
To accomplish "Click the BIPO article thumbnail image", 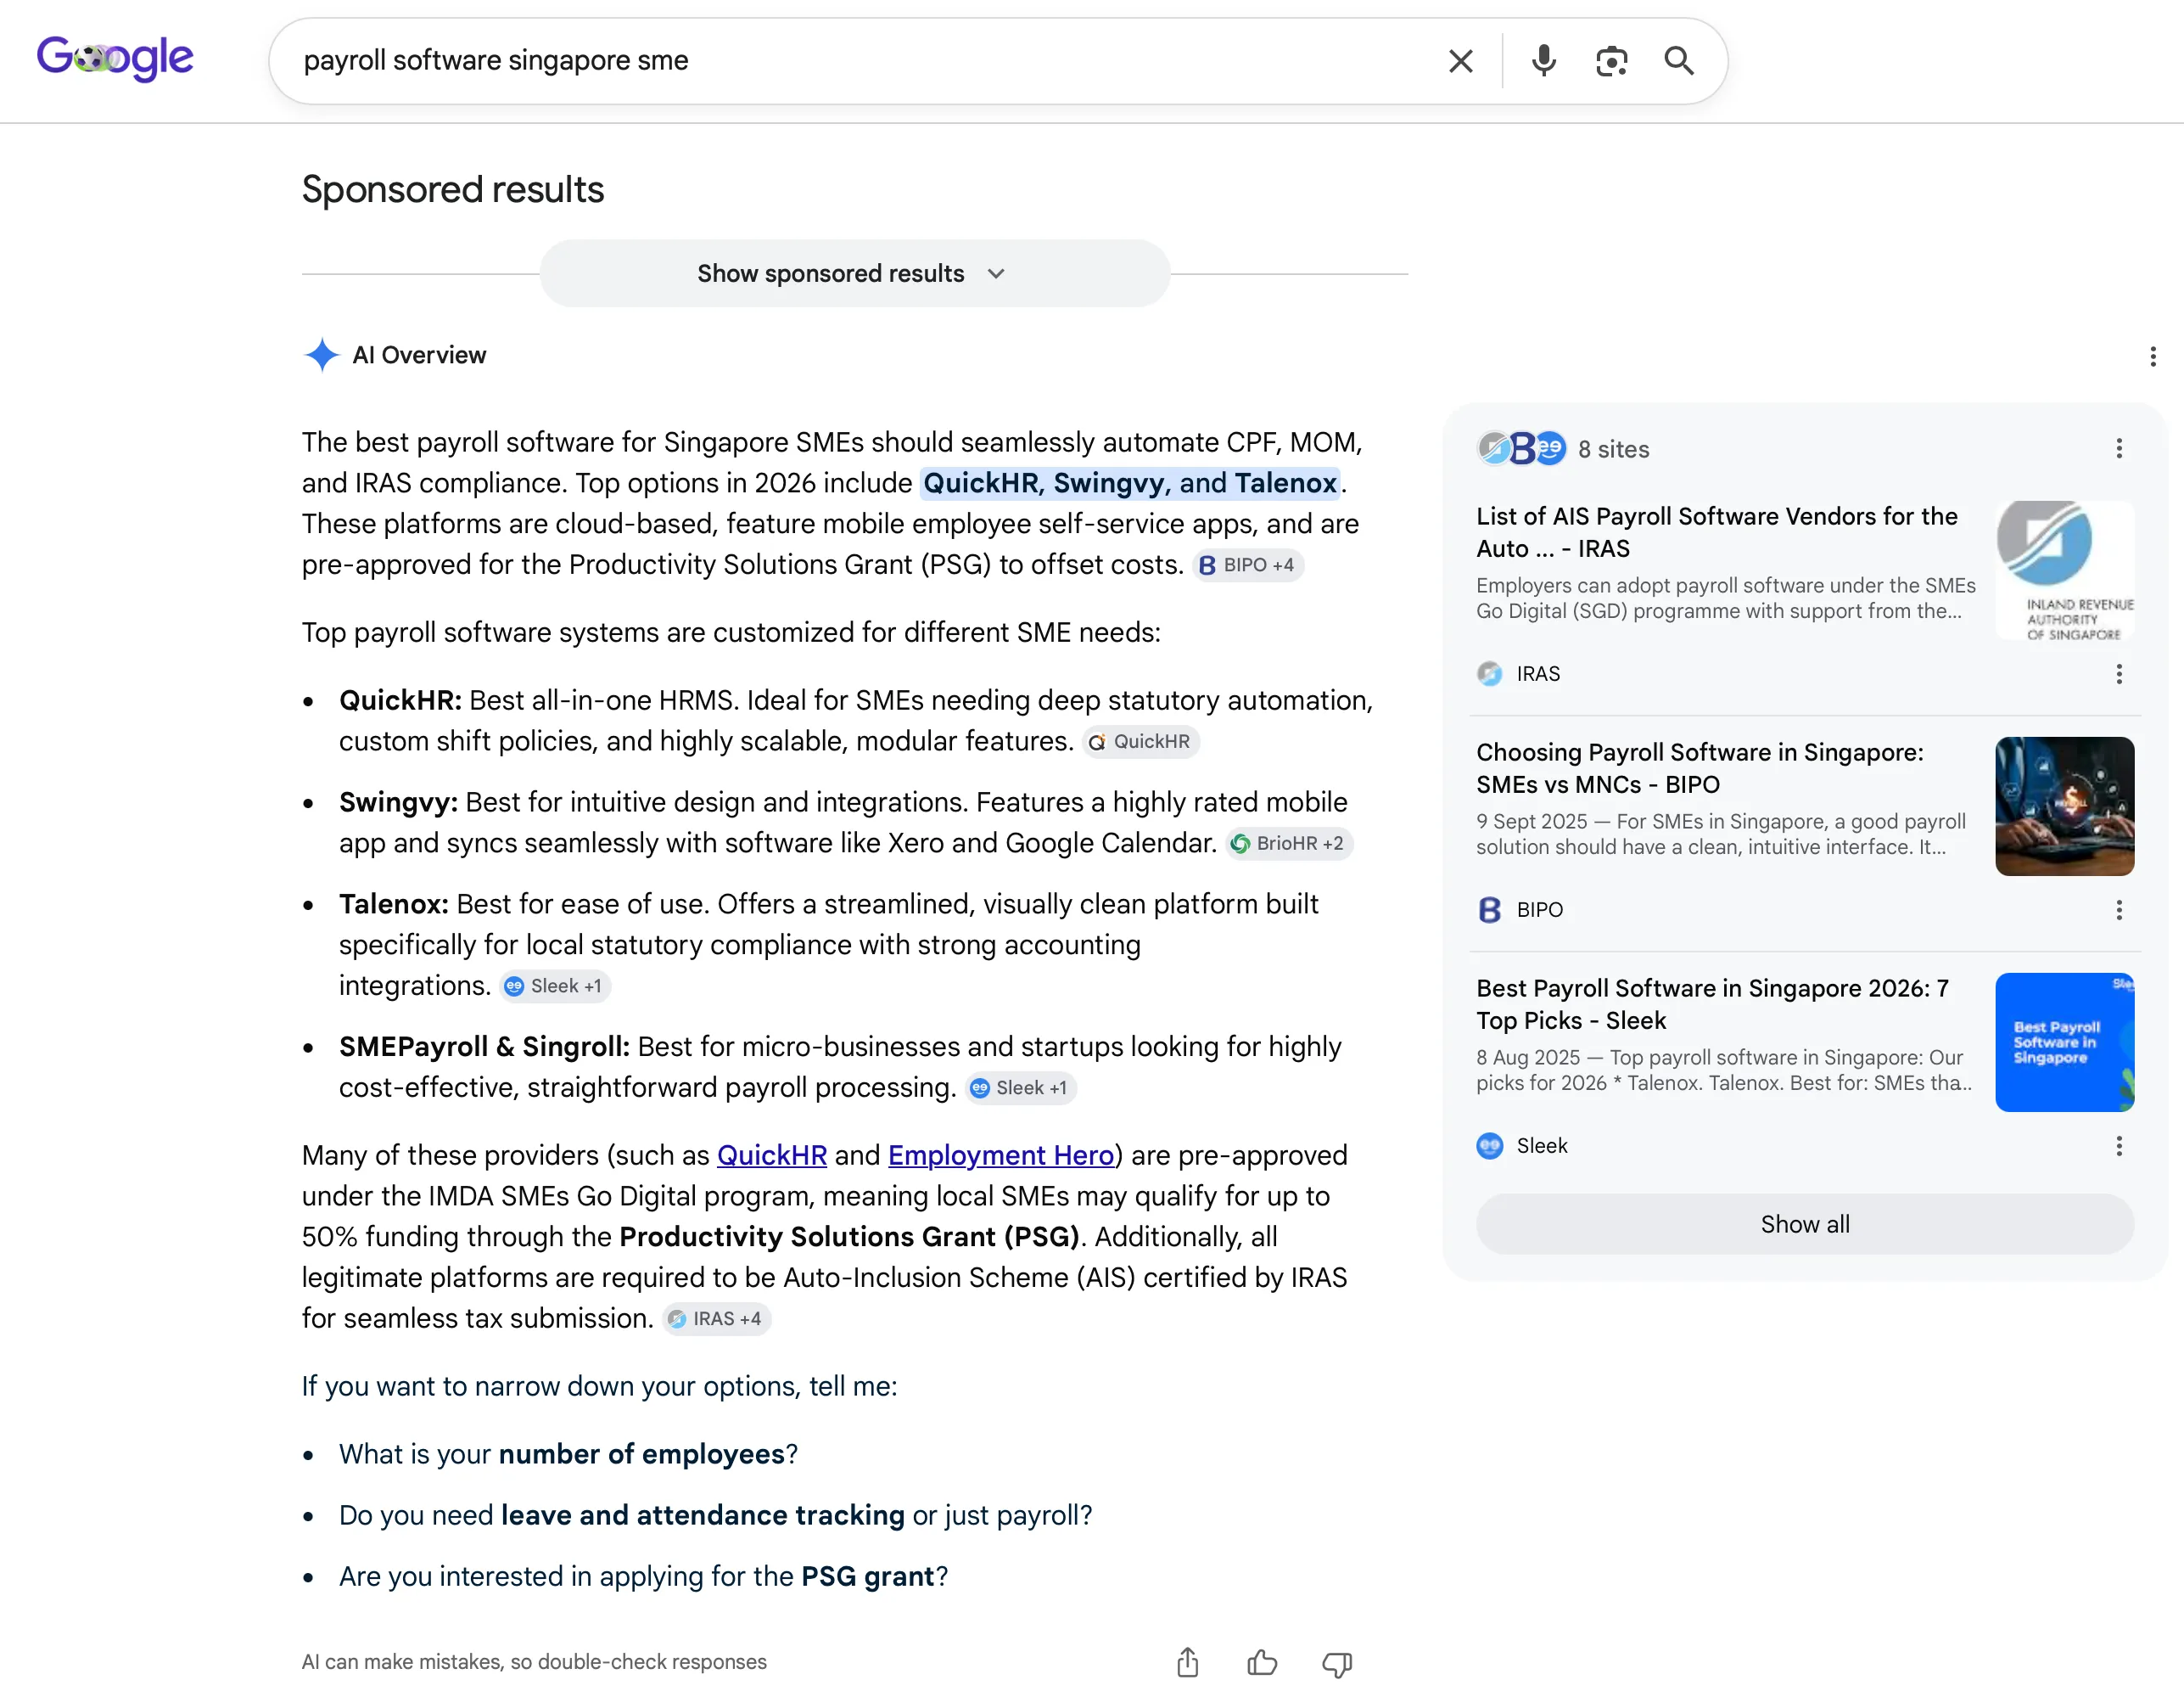I will [2064, 806].
